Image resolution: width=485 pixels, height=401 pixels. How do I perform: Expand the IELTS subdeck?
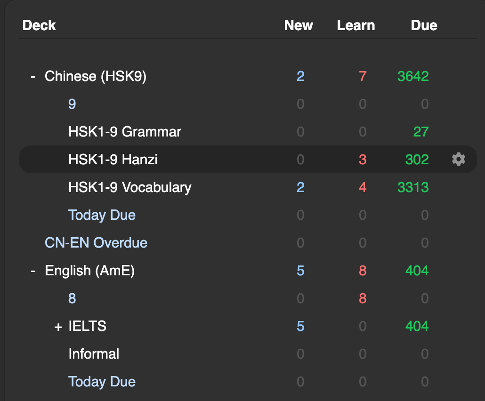(58, 327)
